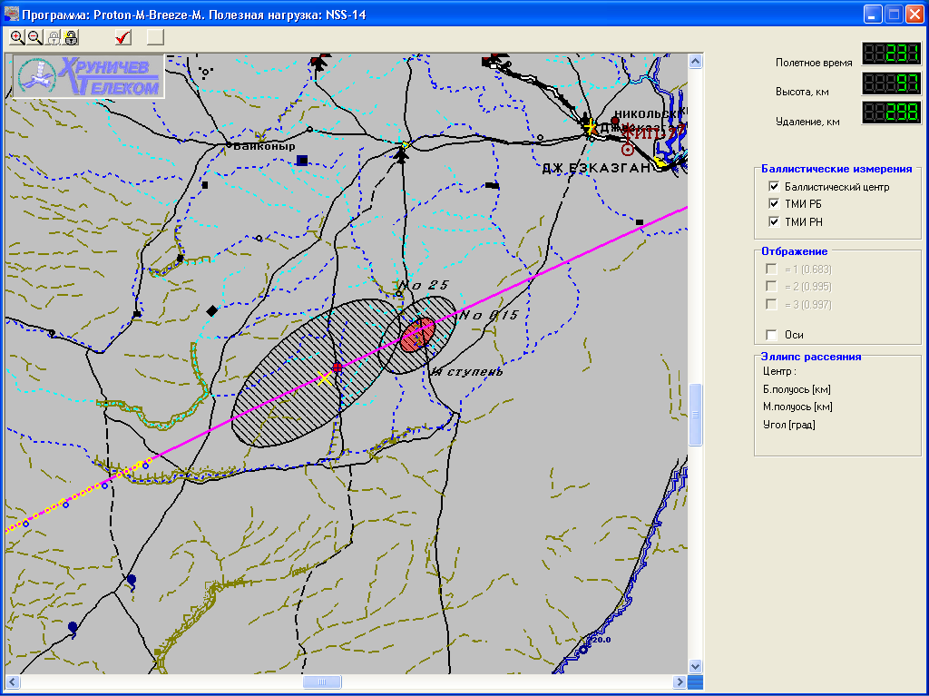The height and width of the screenshot is (696, 929).
Task: Click the blank square toolbar button
Action: click(x=155, y=37)
